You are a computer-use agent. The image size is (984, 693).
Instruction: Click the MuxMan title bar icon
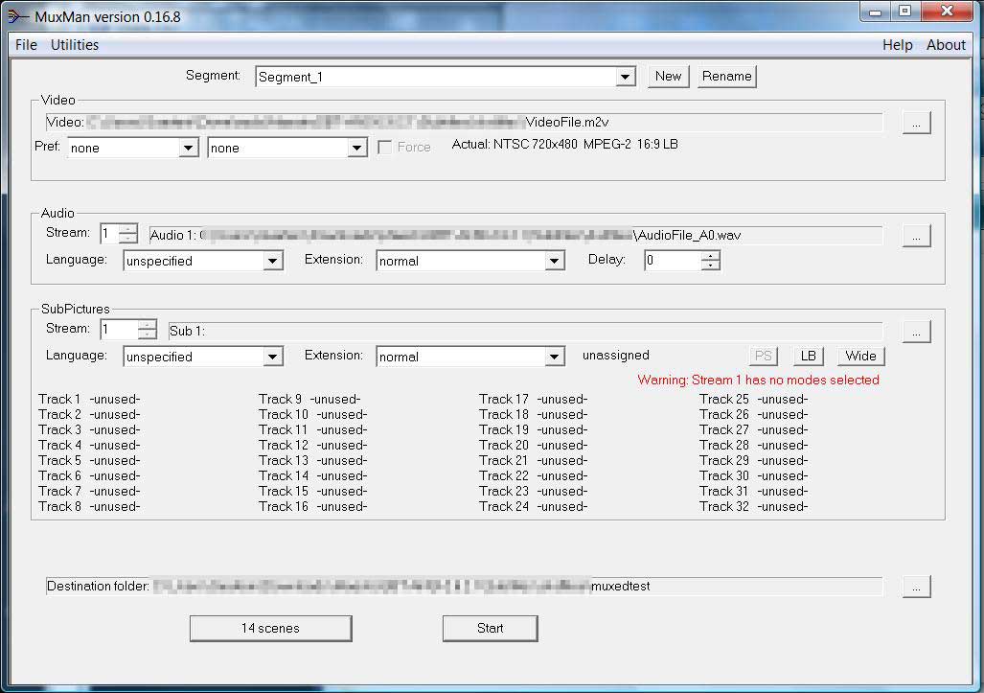pyautogui.click(x=17, y=17)
